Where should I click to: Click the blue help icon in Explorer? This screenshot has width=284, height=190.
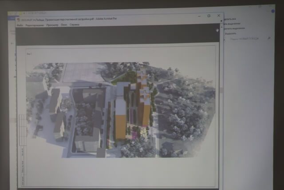272,11
